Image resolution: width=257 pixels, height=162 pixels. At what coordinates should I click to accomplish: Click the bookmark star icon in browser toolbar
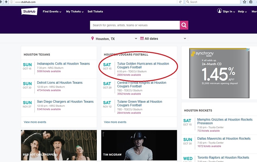point(245,2)
